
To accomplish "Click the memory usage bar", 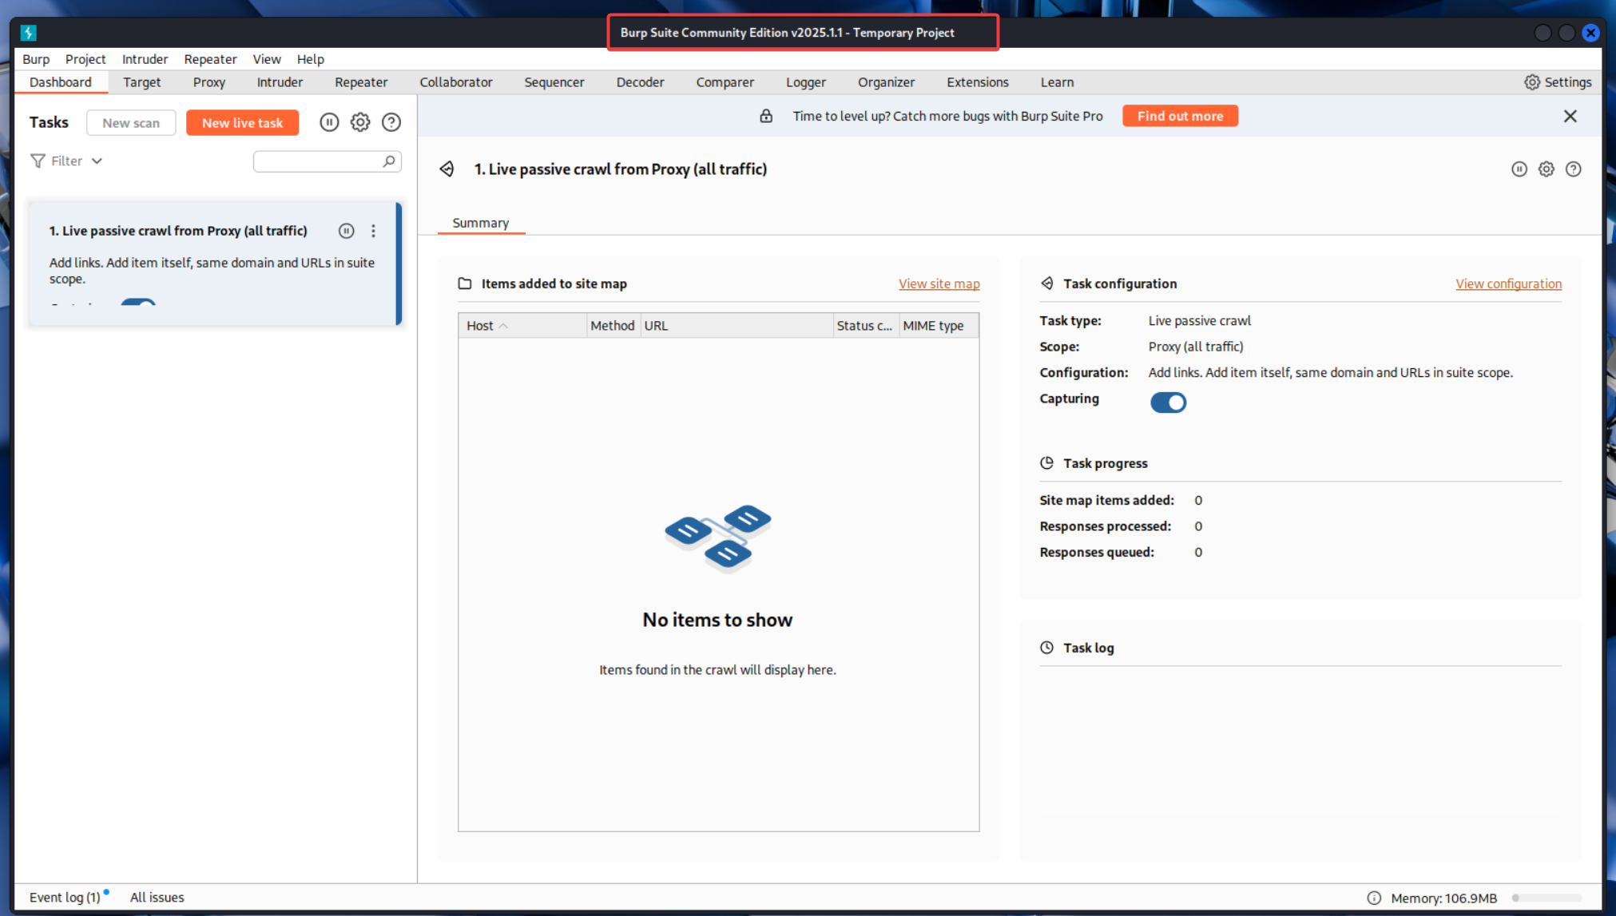I will coord(1547,898).
